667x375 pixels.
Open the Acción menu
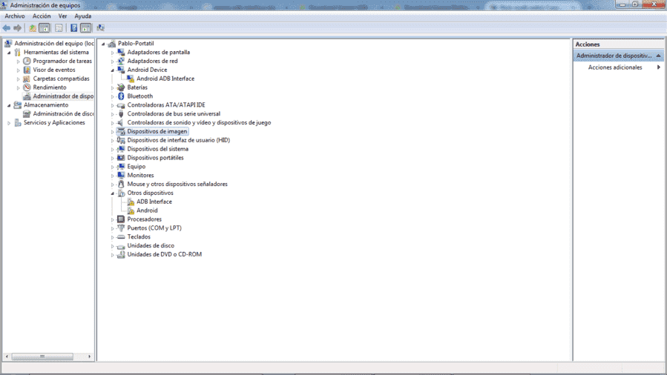click(x=42, y=16)
